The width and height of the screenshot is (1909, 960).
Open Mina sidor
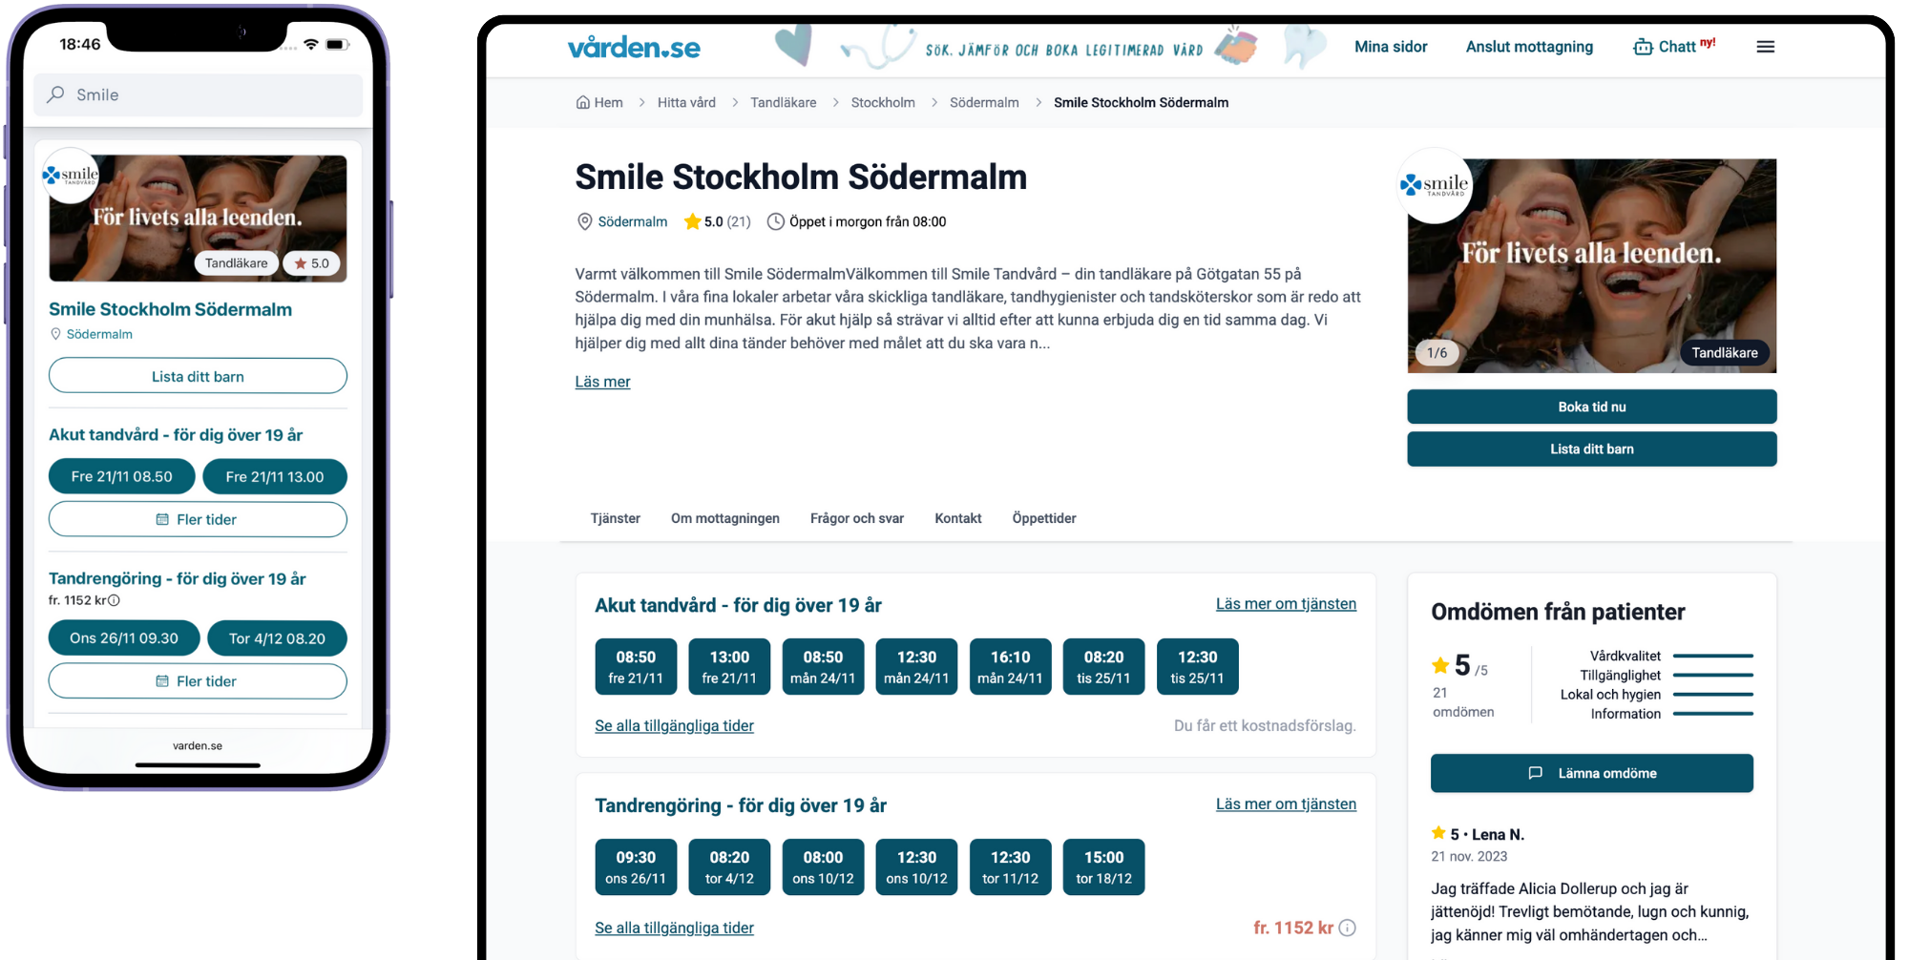pos(1391,46)
